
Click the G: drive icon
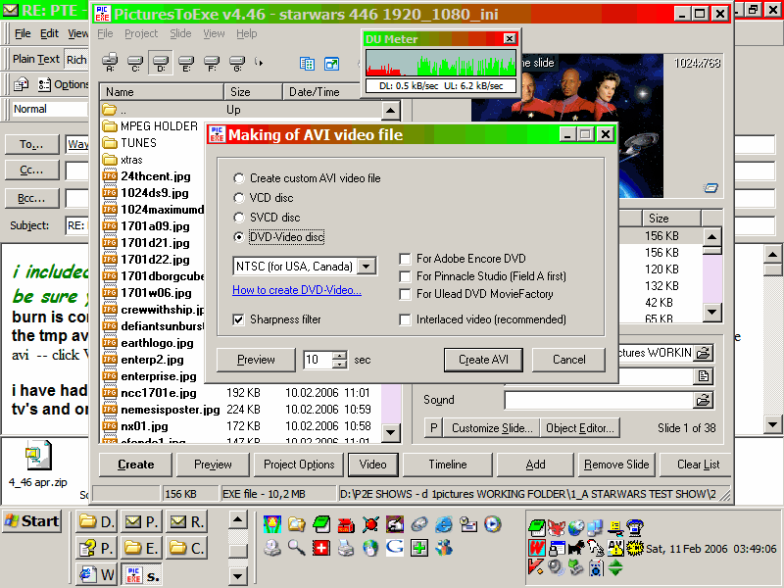[236, 64]
